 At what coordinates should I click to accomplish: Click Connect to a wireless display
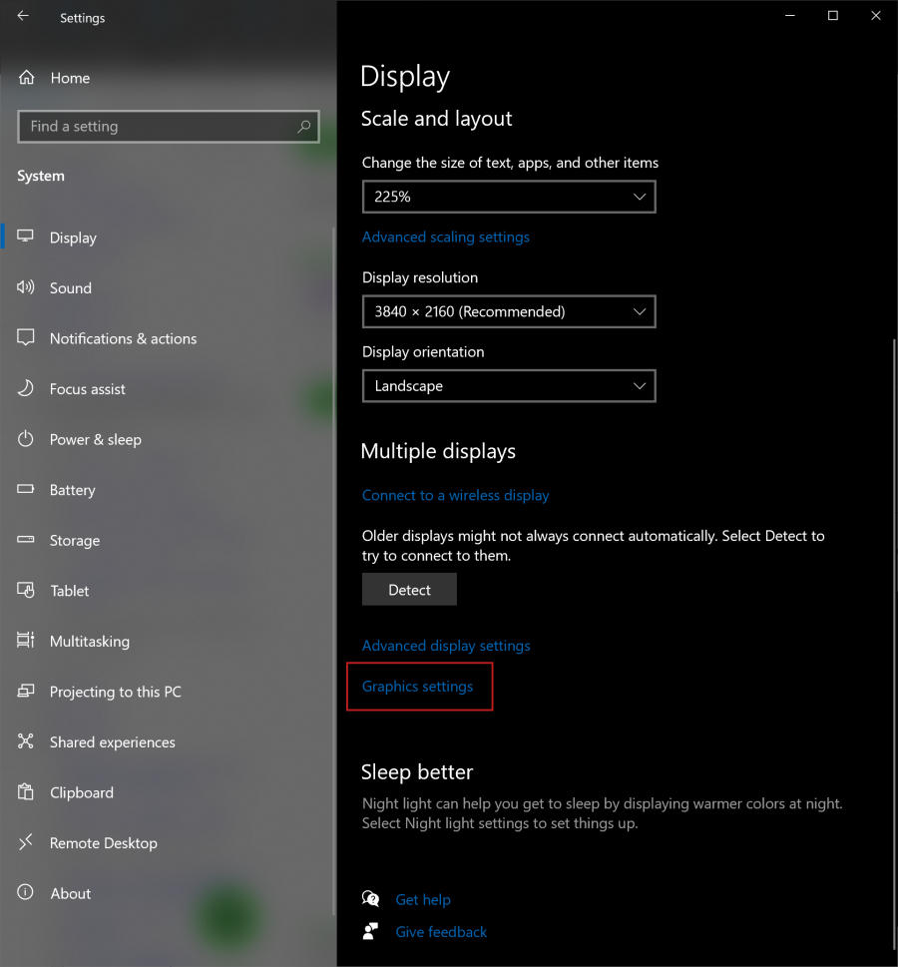coord(455,495)
